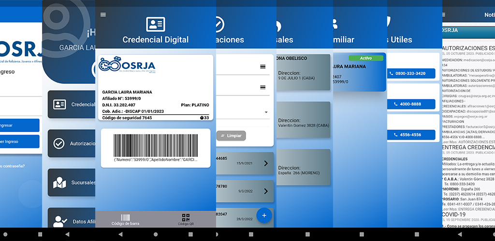Screen dimensions: 495x241
Task: Tap Android back button under the main menu screen
Action: pos(67,234)
